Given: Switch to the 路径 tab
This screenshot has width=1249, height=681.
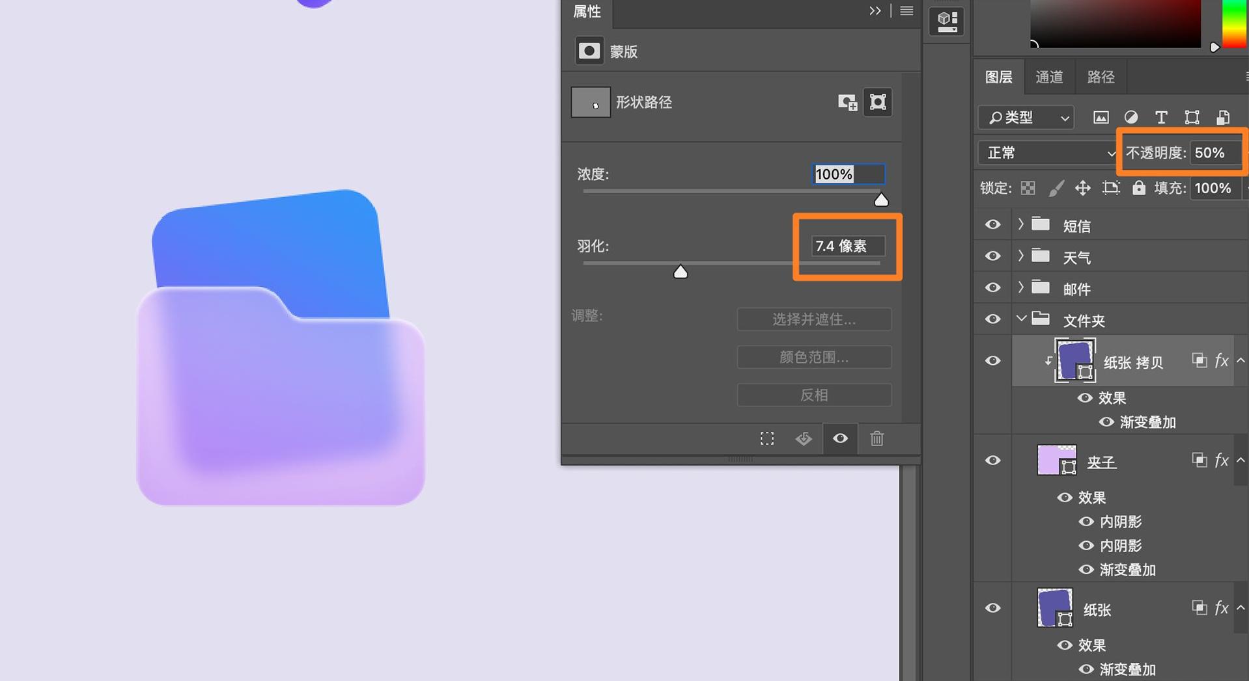Looking at the screenshot, I should click(1100, 77).
